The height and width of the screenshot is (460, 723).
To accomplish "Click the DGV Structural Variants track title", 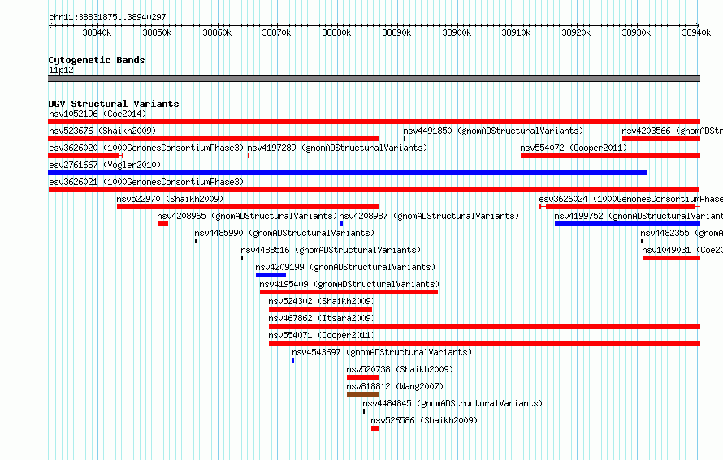I will point(114,104).
